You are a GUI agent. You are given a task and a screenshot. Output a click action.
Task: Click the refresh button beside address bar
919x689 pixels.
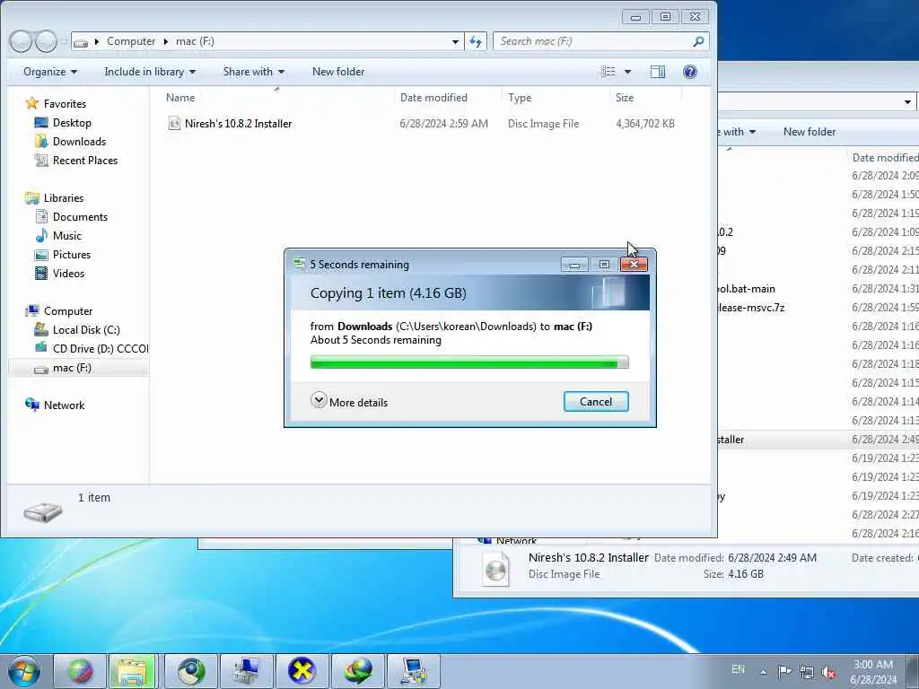click(476, 41)
